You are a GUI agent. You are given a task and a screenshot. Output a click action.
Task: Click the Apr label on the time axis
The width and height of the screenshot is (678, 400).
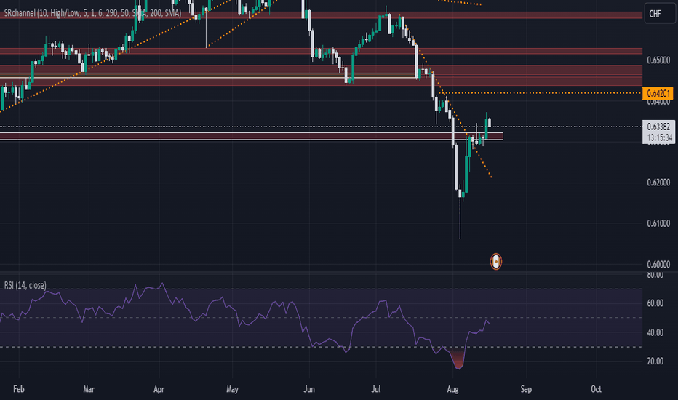(159, 389)
